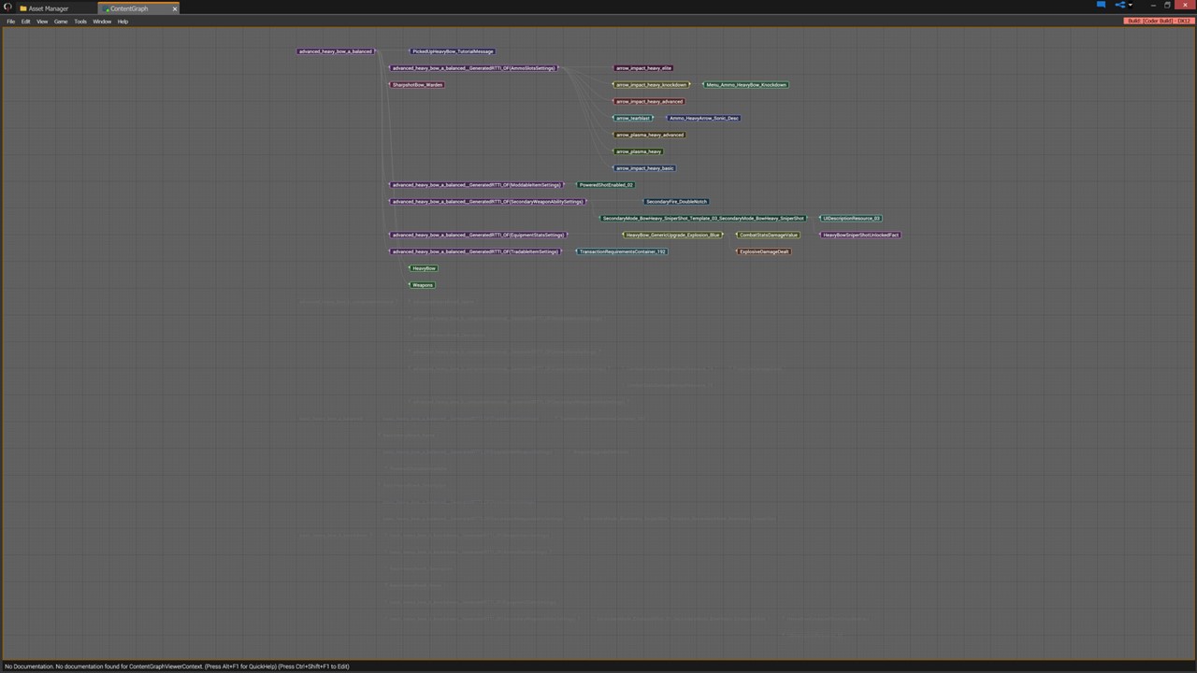This screenshot has height=673, width=1197.
Task: Open the share connection dropdown icon
Action: pos(1123,5)
